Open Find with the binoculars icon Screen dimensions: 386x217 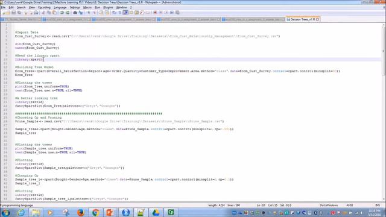(75, 13)
